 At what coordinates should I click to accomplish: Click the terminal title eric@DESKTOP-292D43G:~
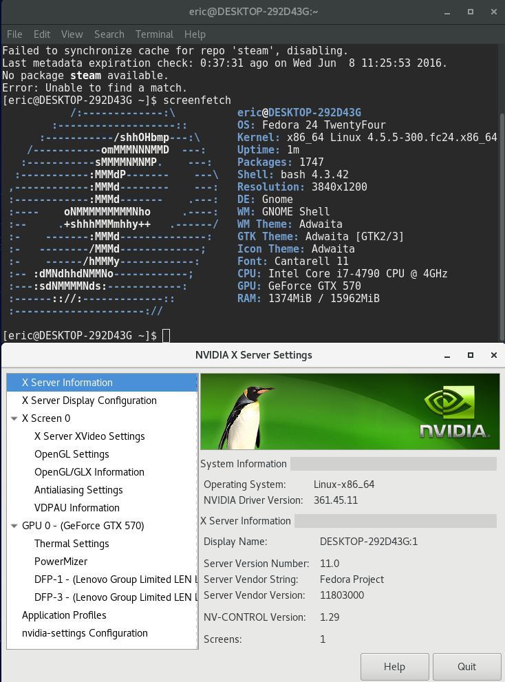[x=254, y=12]
